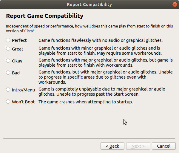Cancel the compatibility report dialog
The image size is (179, 153).
pyautogui.click(x=163, y=146)
